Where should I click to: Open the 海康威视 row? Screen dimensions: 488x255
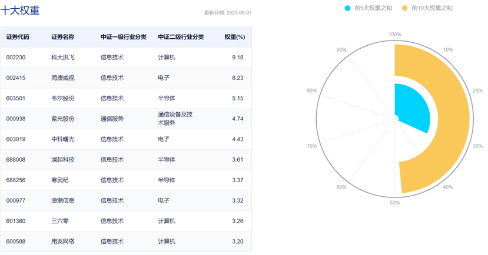click(x=62, y=78)
